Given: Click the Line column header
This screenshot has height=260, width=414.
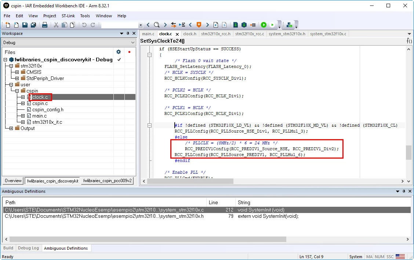Looking at the screenshot, I should point(221,202).
